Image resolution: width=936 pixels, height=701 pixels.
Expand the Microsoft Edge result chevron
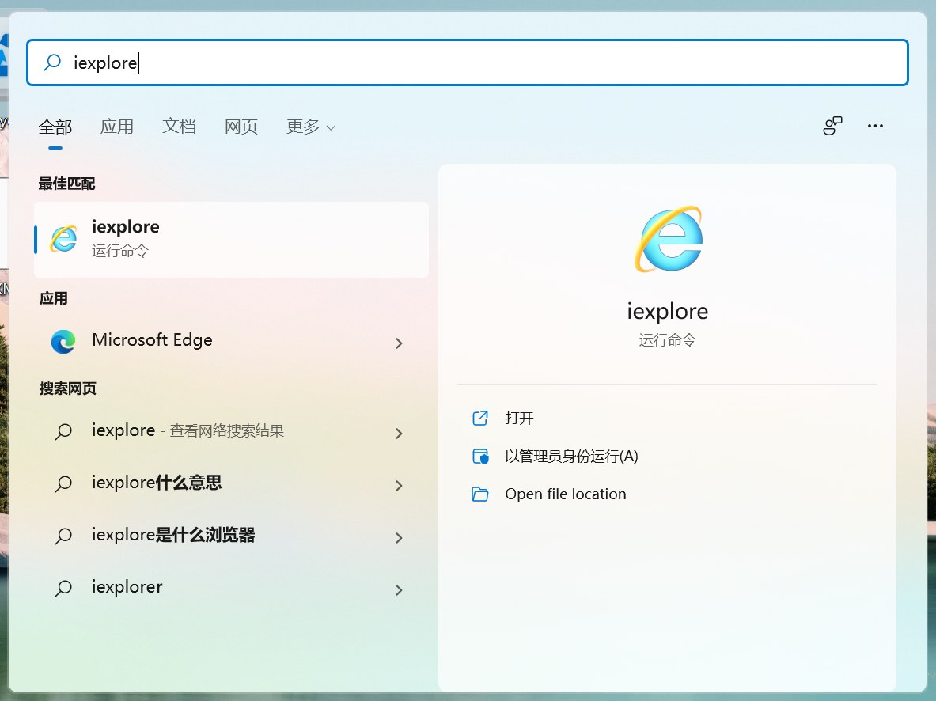tap(399, 343)
